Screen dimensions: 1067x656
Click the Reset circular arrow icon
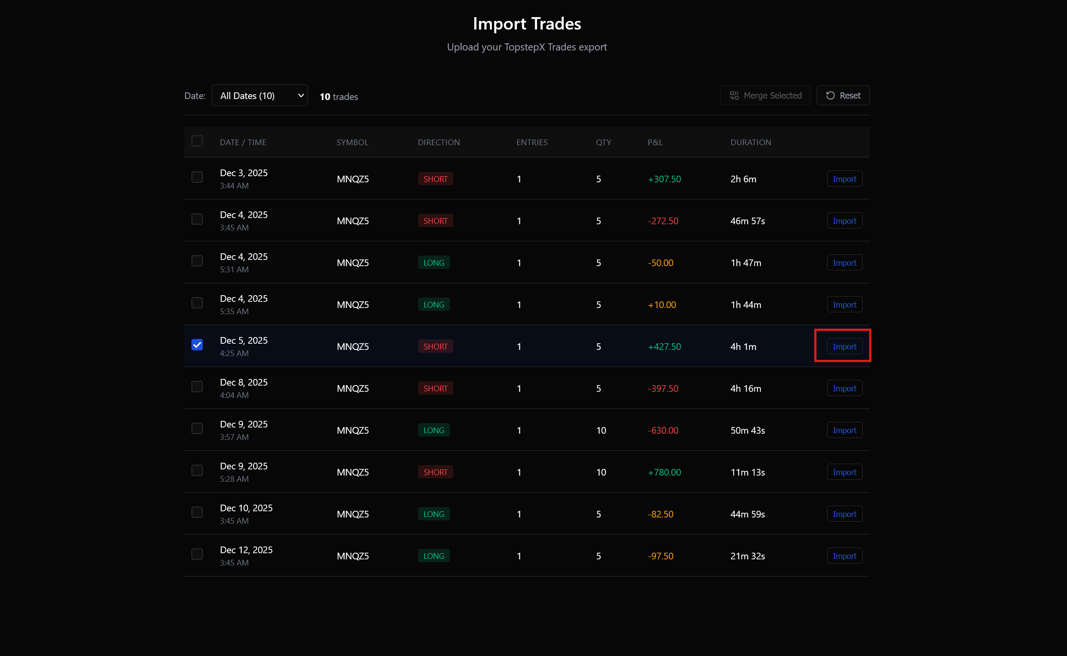pos(831,95)
